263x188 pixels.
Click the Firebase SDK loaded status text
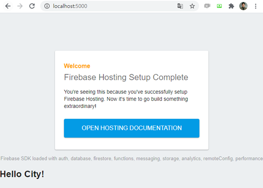click(x=131, y=158)
